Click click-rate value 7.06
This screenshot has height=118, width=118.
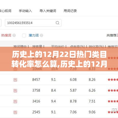click(73, 112)
